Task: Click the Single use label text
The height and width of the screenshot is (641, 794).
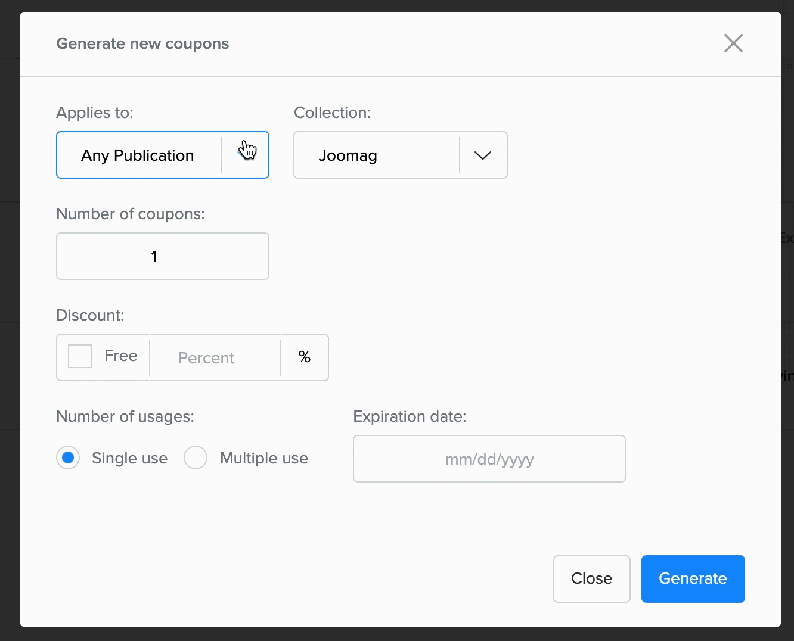Action: pyautogui.click(x=129, y=458)
